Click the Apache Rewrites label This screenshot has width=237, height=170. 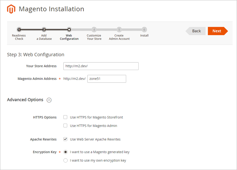click(x=43, y=139)
